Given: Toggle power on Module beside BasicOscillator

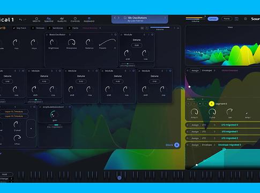Looking at the screenshot, I should tap(152, 35).
